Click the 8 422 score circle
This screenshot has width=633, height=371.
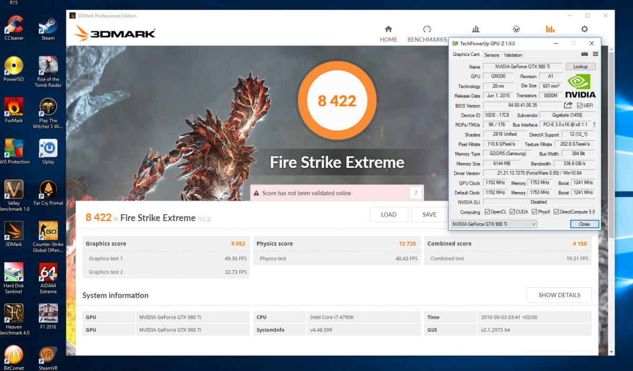pos(337,100)
